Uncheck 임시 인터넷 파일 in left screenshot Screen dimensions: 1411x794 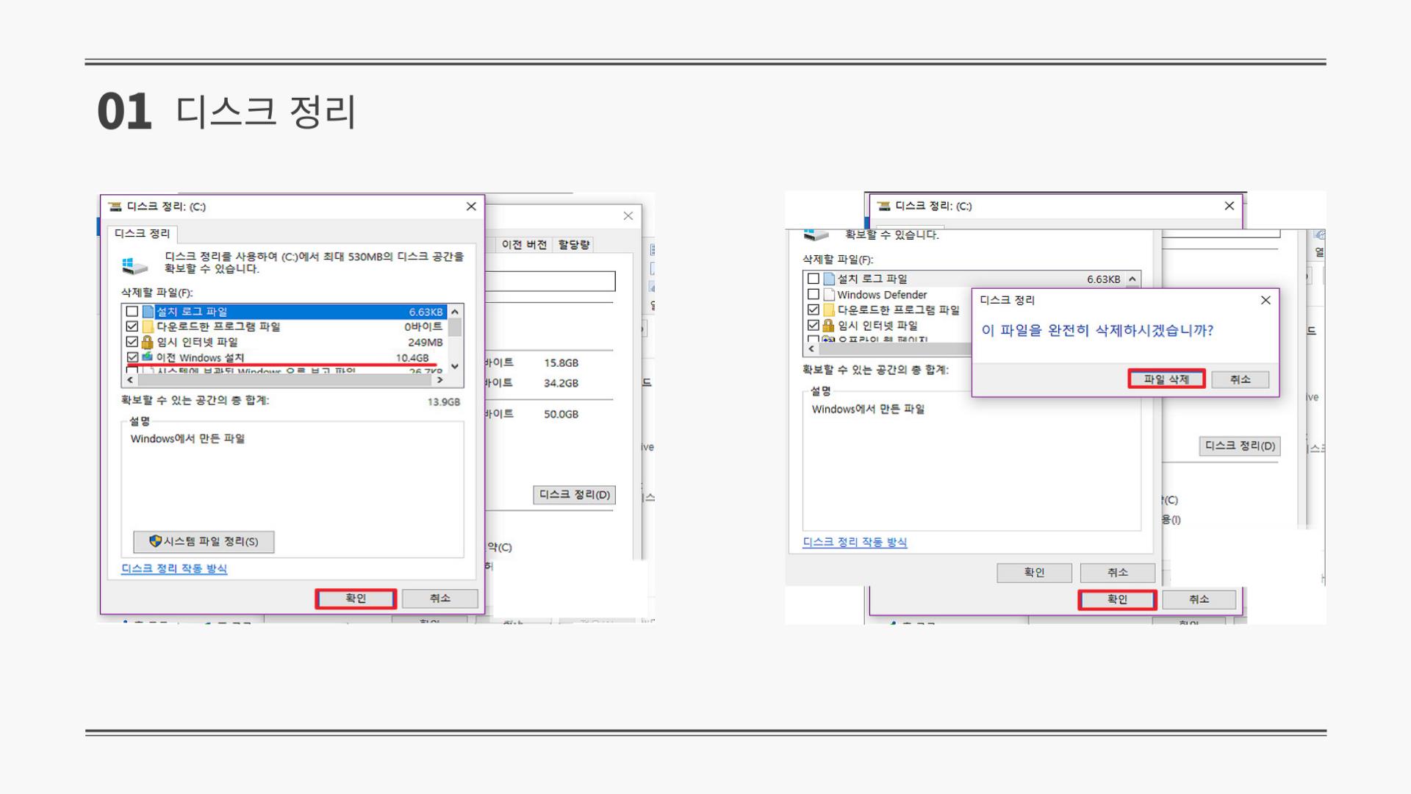click(132, 342)
